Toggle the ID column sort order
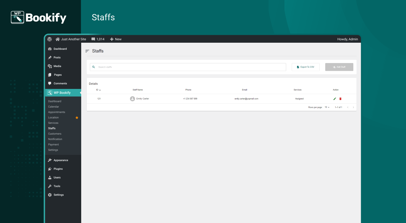This screenshot has height=223, width=406. 98,89
